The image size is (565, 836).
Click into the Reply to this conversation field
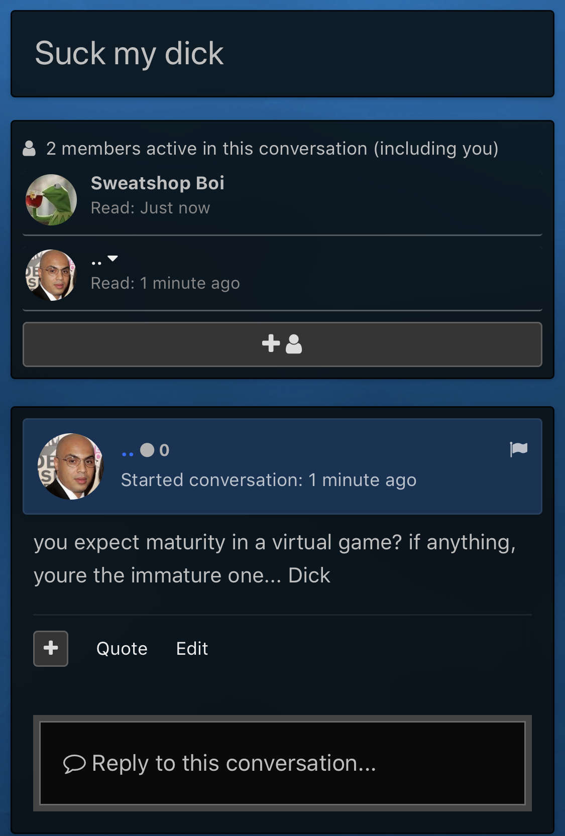click(282, 763)
